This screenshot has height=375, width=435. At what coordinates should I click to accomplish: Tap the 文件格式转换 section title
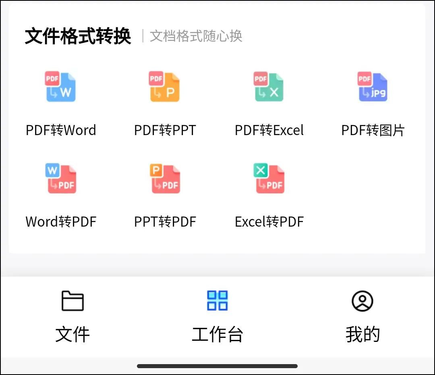tap(79, 35)
